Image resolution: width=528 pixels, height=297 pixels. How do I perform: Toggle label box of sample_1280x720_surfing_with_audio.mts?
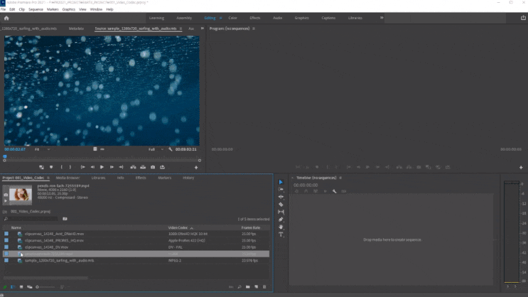click(6, 261)
